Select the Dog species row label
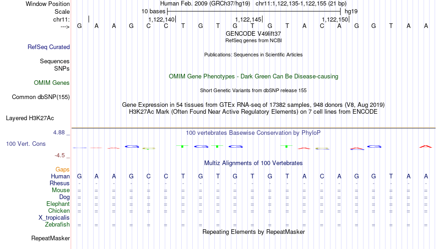This screenshot has height=249, width=436. click(64, 197)
